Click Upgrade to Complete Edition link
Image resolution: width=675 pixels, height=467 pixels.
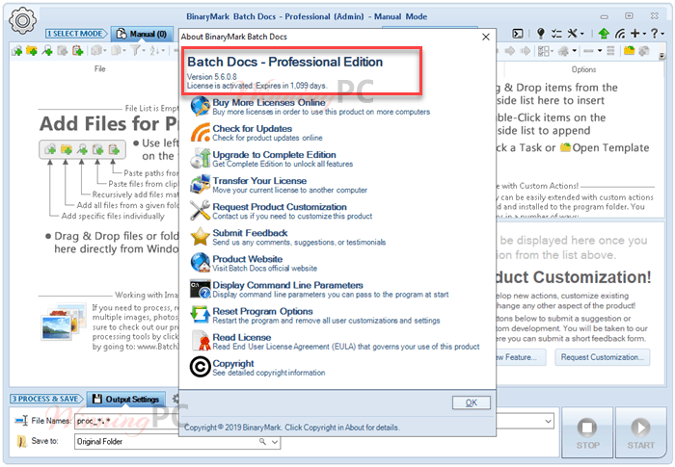point(274,154)
